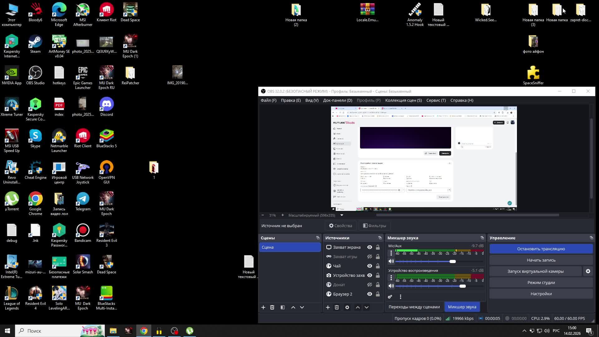Open Discord desktop shortcut

[106, 107]
